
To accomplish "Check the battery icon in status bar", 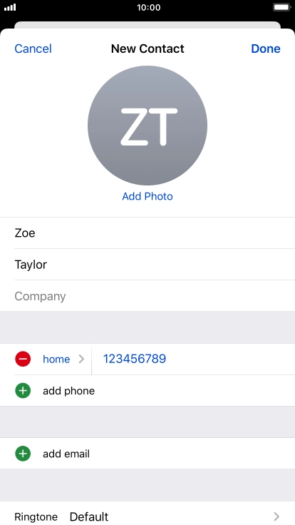I will point(281,7).
